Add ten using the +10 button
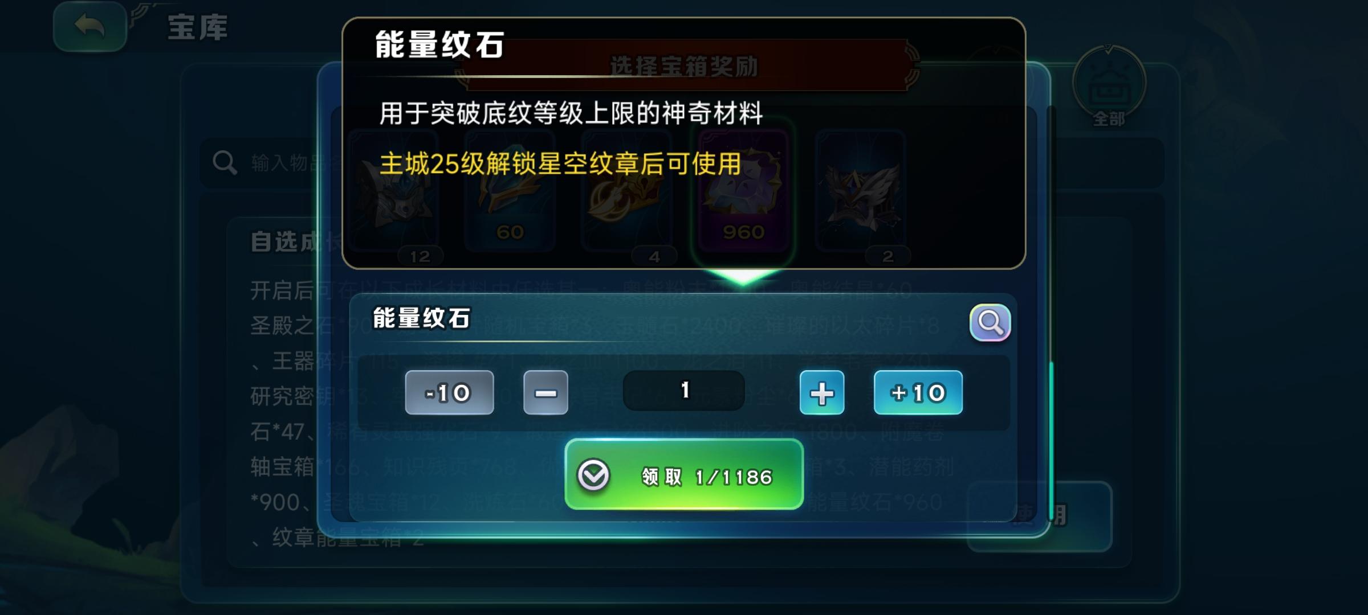Viewport: 1368px width, 615px height. click(x=918, y=392)
